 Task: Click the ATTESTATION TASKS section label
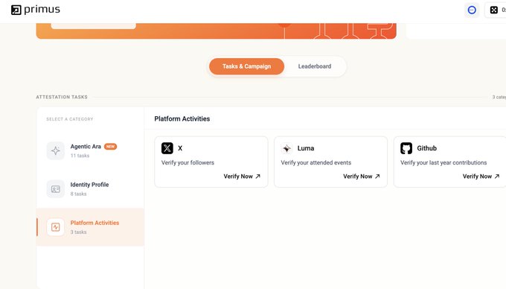[x=62, y=97]
